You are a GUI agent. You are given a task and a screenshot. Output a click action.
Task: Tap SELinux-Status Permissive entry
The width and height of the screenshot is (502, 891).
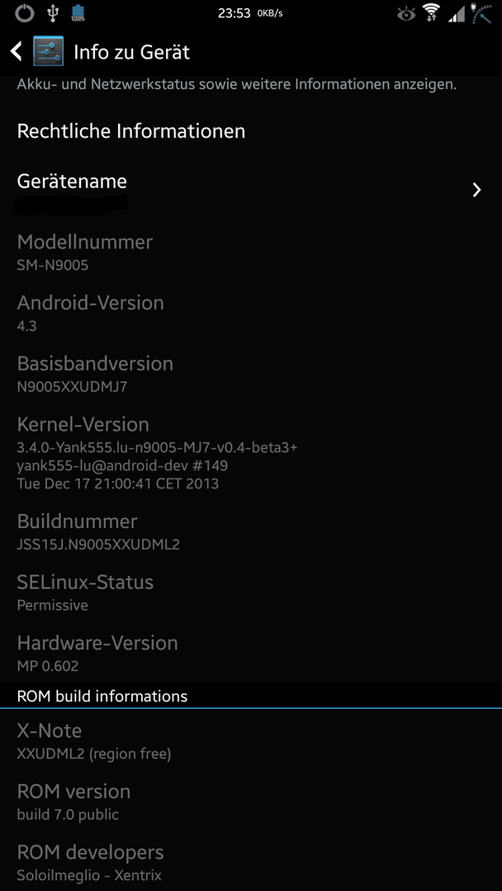coord(251,591)
